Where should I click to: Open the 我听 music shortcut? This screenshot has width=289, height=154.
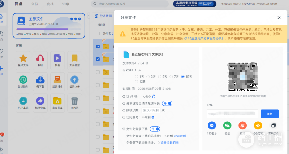(40, 60)
